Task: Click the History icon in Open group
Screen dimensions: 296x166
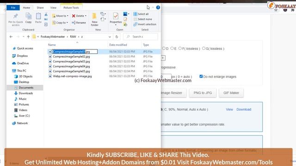Action: click(125, 24)
